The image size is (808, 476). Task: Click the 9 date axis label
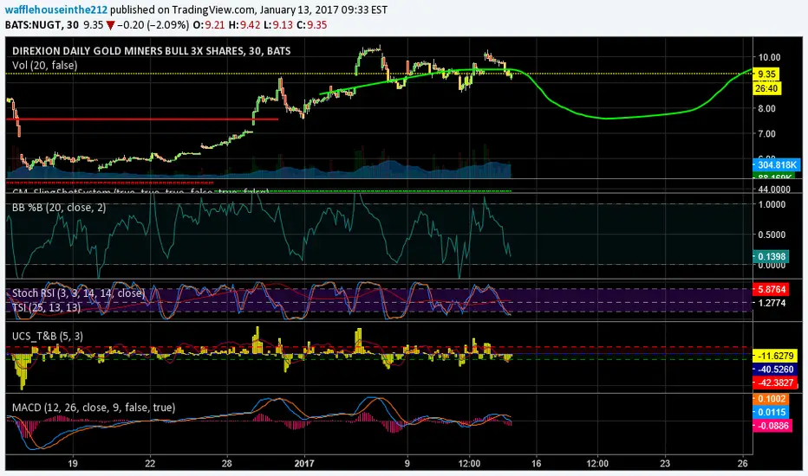pos(407,463)
